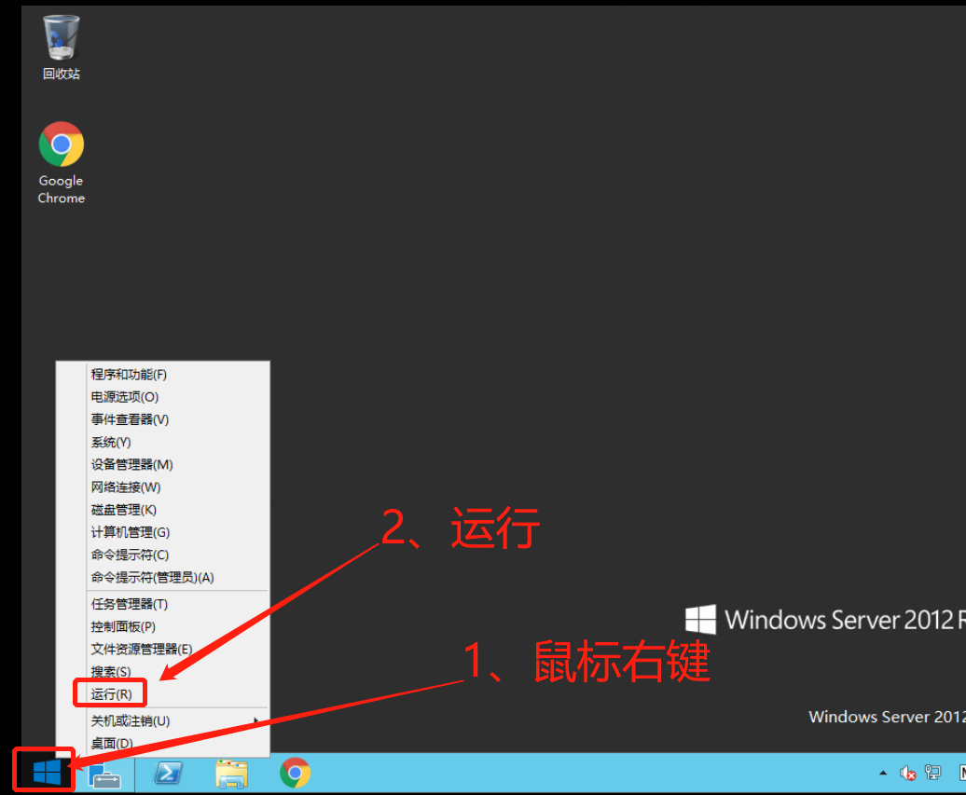
Task: Open File Explorer from the taskbar
Action: [231, 774]
